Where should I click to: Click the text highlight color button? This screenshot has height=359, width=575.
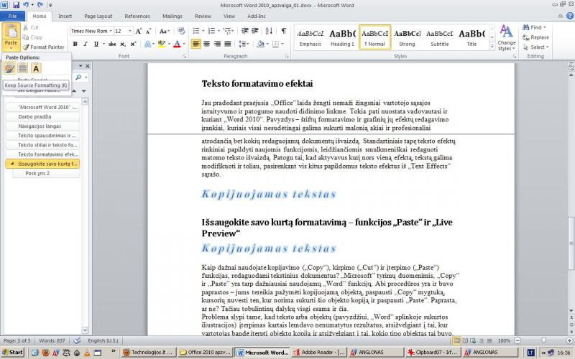pyautogui.click(x=161, y=44)
